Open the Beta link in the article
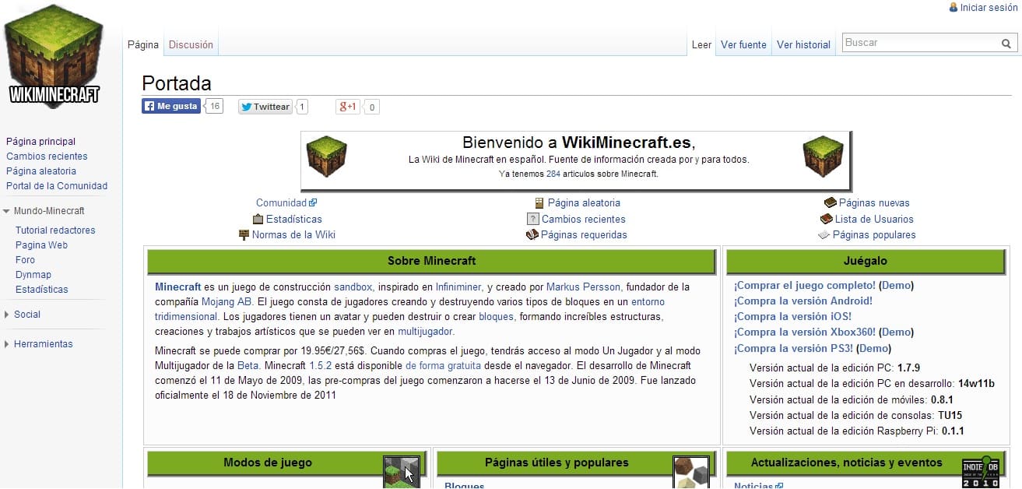Viewport: 1022px width, 489px height. 248,366
